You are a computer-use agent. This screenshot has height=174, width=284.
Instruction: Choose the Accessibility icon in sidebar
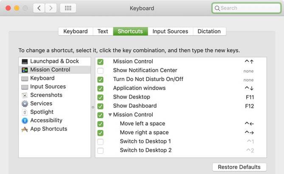25,120
